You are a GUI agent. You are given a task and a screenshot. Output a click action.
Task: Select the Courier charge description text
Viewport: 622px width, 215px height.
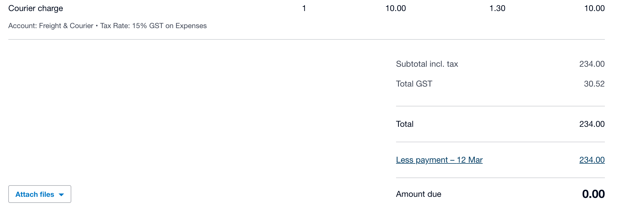[36, 9]
